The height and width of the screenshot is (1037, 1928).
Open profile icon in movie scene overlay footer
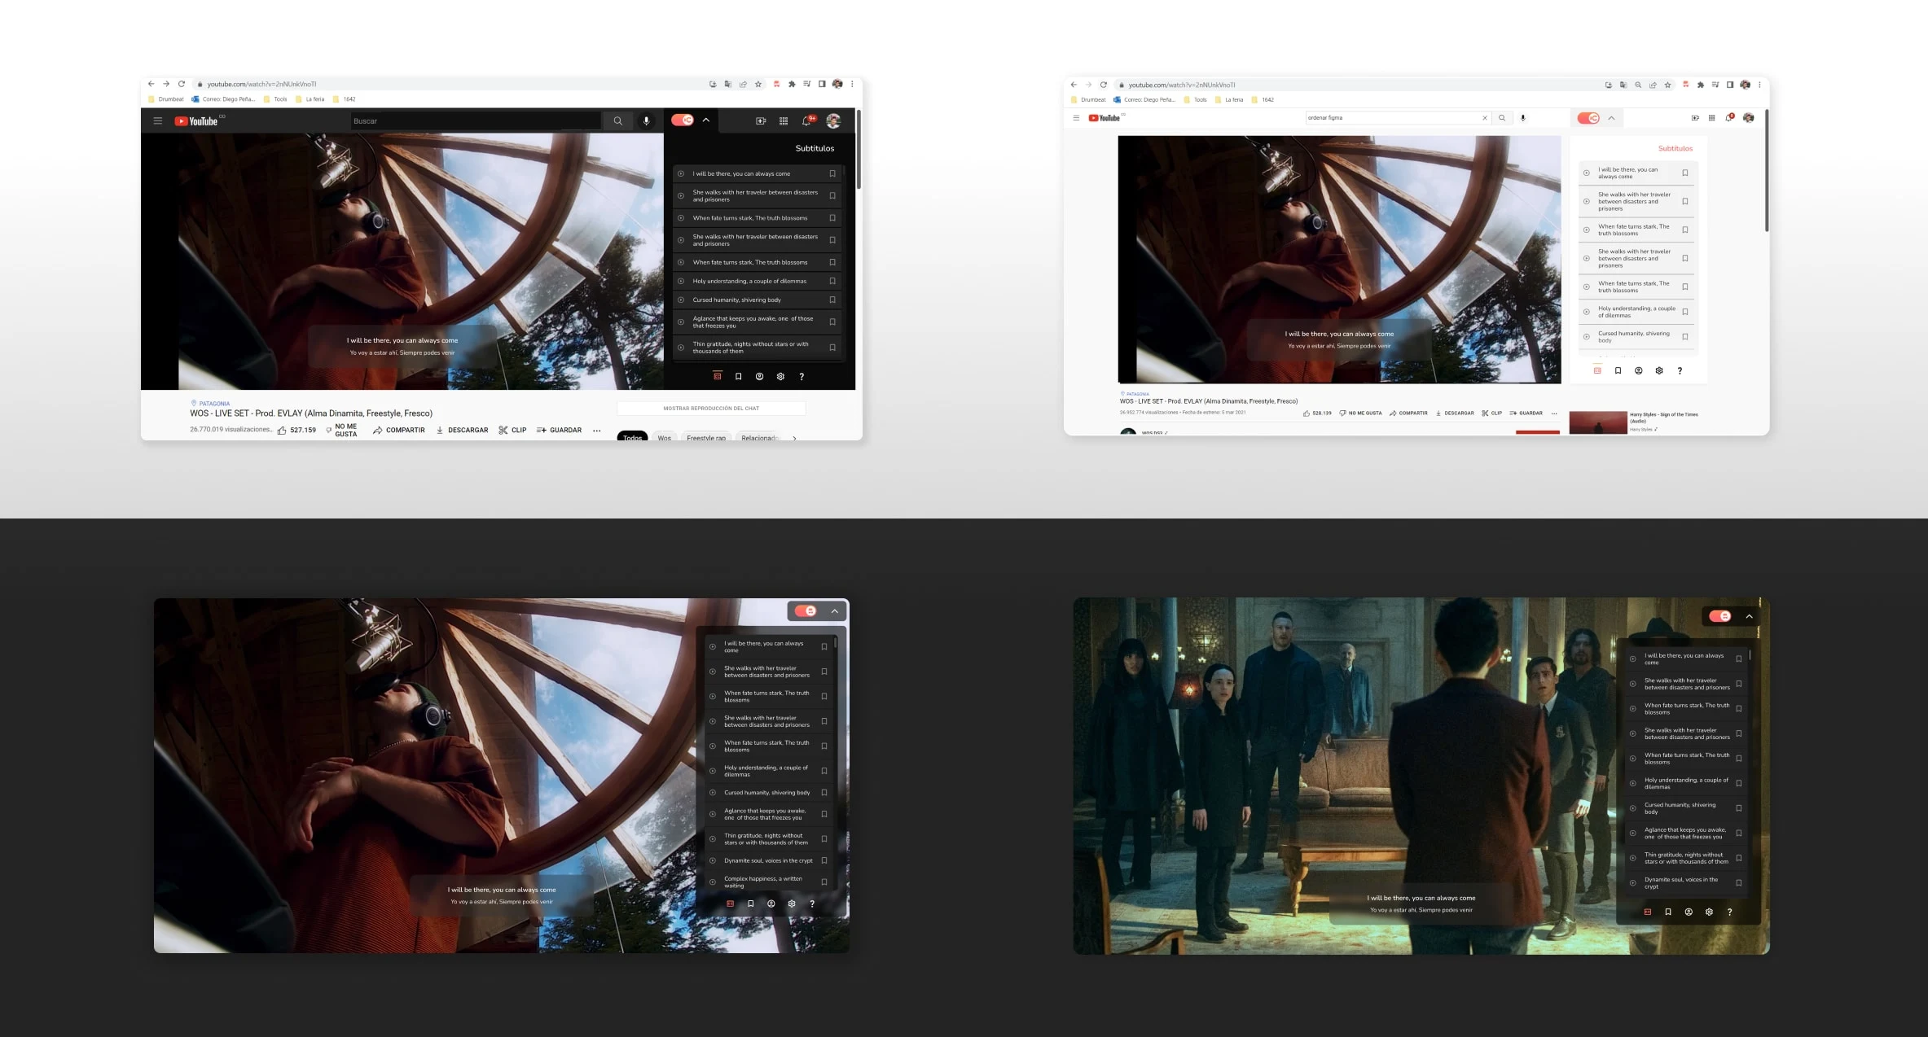[1689, 912]
